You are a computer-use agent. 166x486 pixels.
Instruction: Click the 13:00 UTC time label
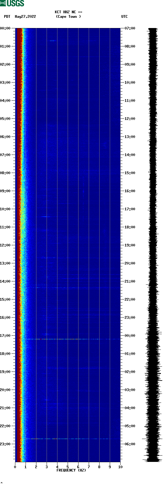[130, 137]
